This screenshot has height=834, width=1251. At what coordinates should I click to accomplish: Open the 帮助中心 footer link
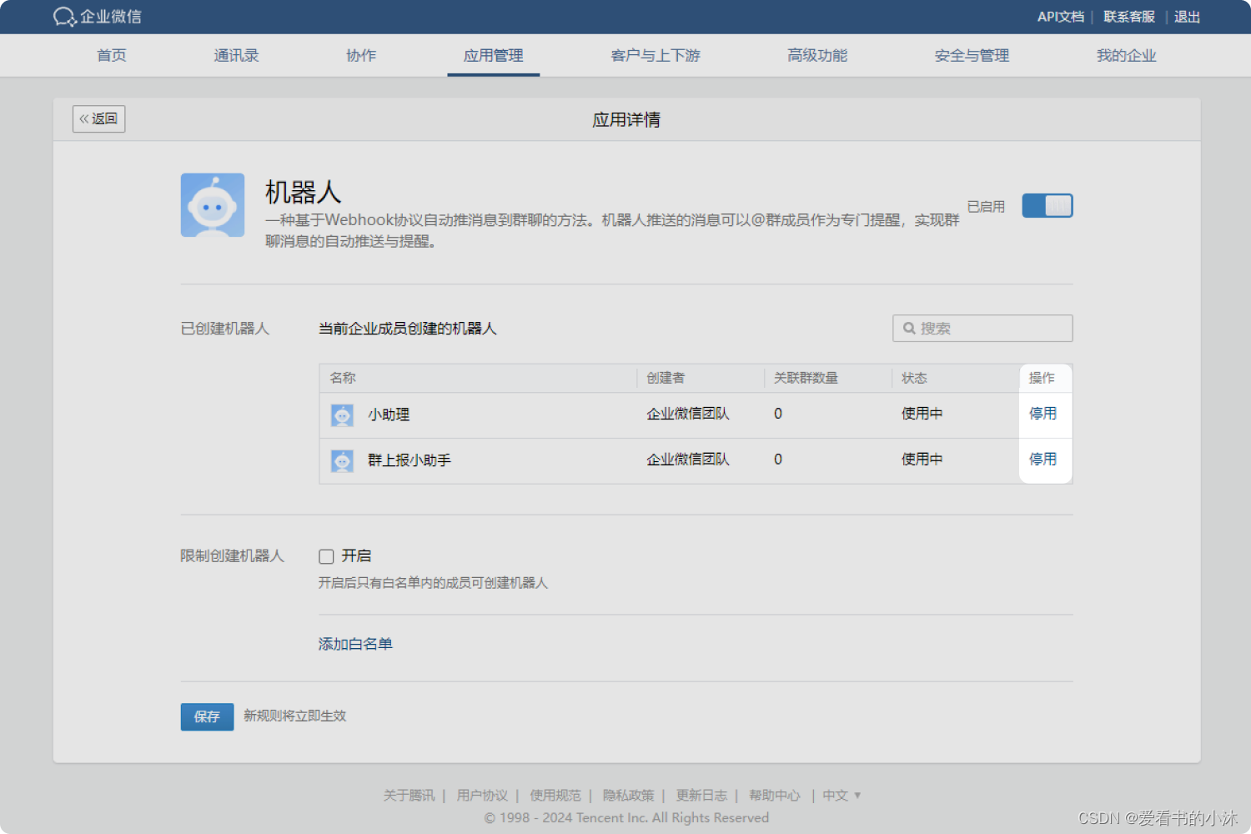tap(775, 796)
